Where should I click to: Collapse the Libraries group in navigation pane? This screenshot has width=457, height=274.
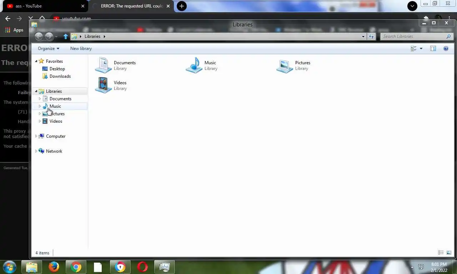point(36,91)
